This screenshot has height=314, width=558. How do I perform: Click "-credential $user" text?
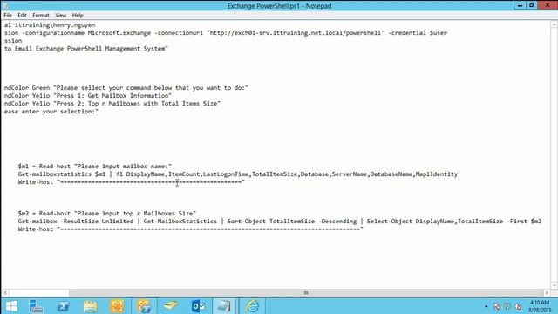pos(418,33)
